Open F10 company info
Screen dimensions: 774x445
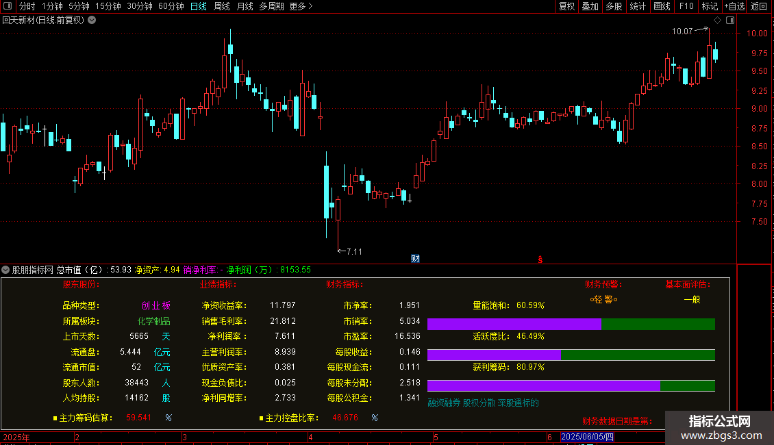686,6
